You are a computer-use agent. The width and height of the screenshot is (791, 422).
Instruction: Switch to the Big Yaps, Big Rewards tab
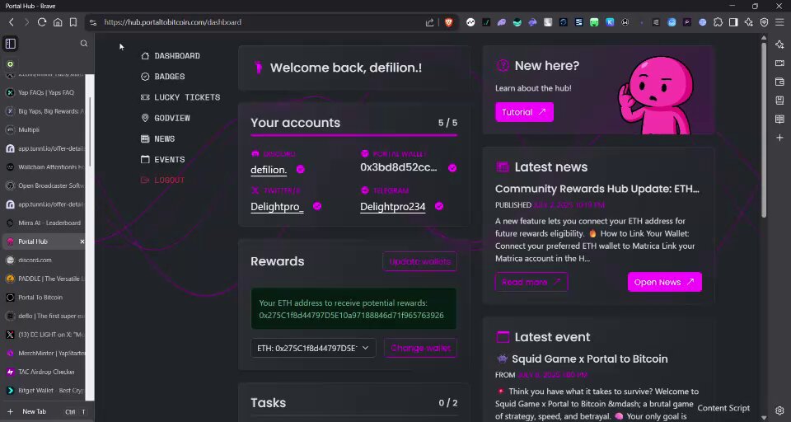click(x=44, y=111)
